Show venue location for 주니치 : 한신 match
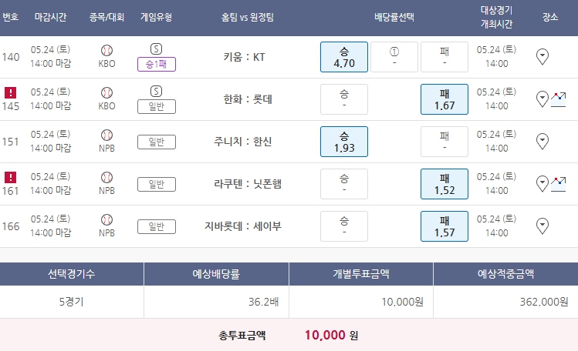578x351 pixels. click(543, 141)
